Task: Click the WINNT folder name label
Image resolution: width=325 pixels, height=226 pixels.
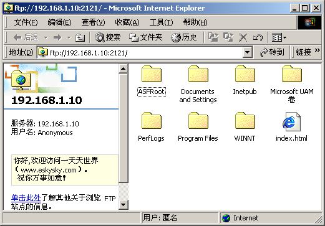Action: pos(245,138)
